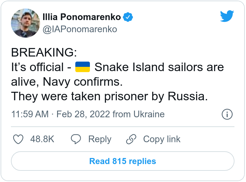Image resolution: width=246 pixels, height=182 pixels.
Task: Select the Copy link text
Action: tap(162, 139)
